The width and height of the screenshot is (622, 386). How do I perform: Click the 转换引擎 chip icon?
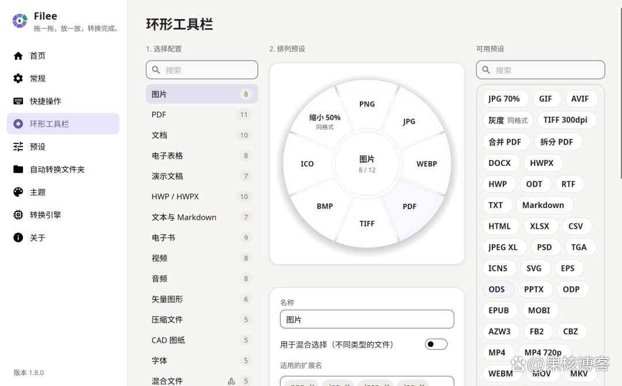(18, 215)
